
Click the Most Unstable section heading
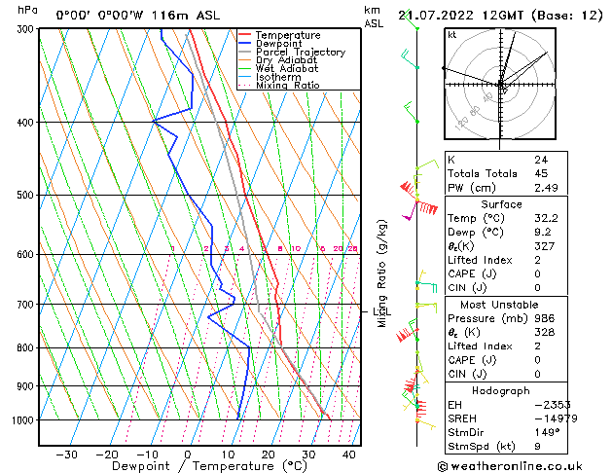coord(499,305)
